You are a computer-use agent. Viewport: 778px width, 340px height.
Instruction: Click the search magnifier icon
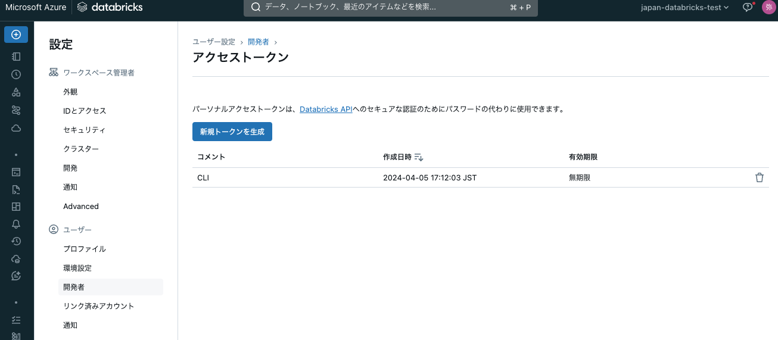pyautogui.click(x=256, y=7)
